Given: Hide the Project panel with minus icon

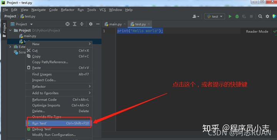Looking at the screenshot, I should [98, 24].
